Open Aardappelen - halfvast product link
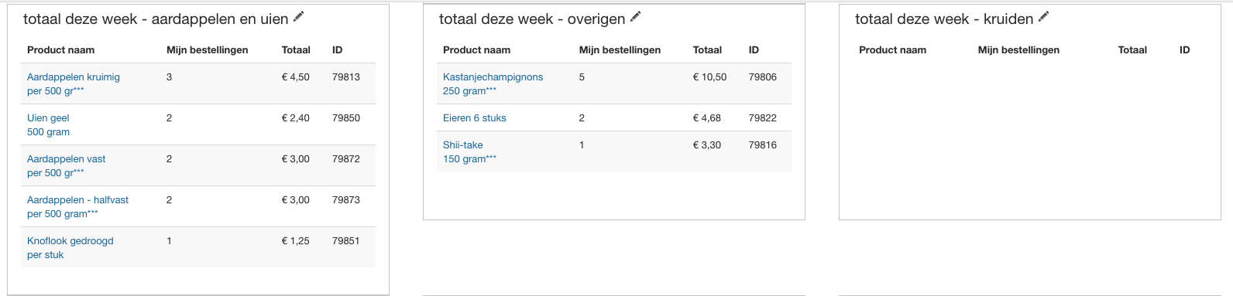1233x296 pixels. (77, 206)
